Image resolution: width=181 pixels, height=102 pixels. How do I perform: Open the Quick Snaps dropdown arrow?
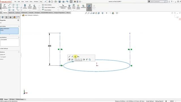coord(74,10)
